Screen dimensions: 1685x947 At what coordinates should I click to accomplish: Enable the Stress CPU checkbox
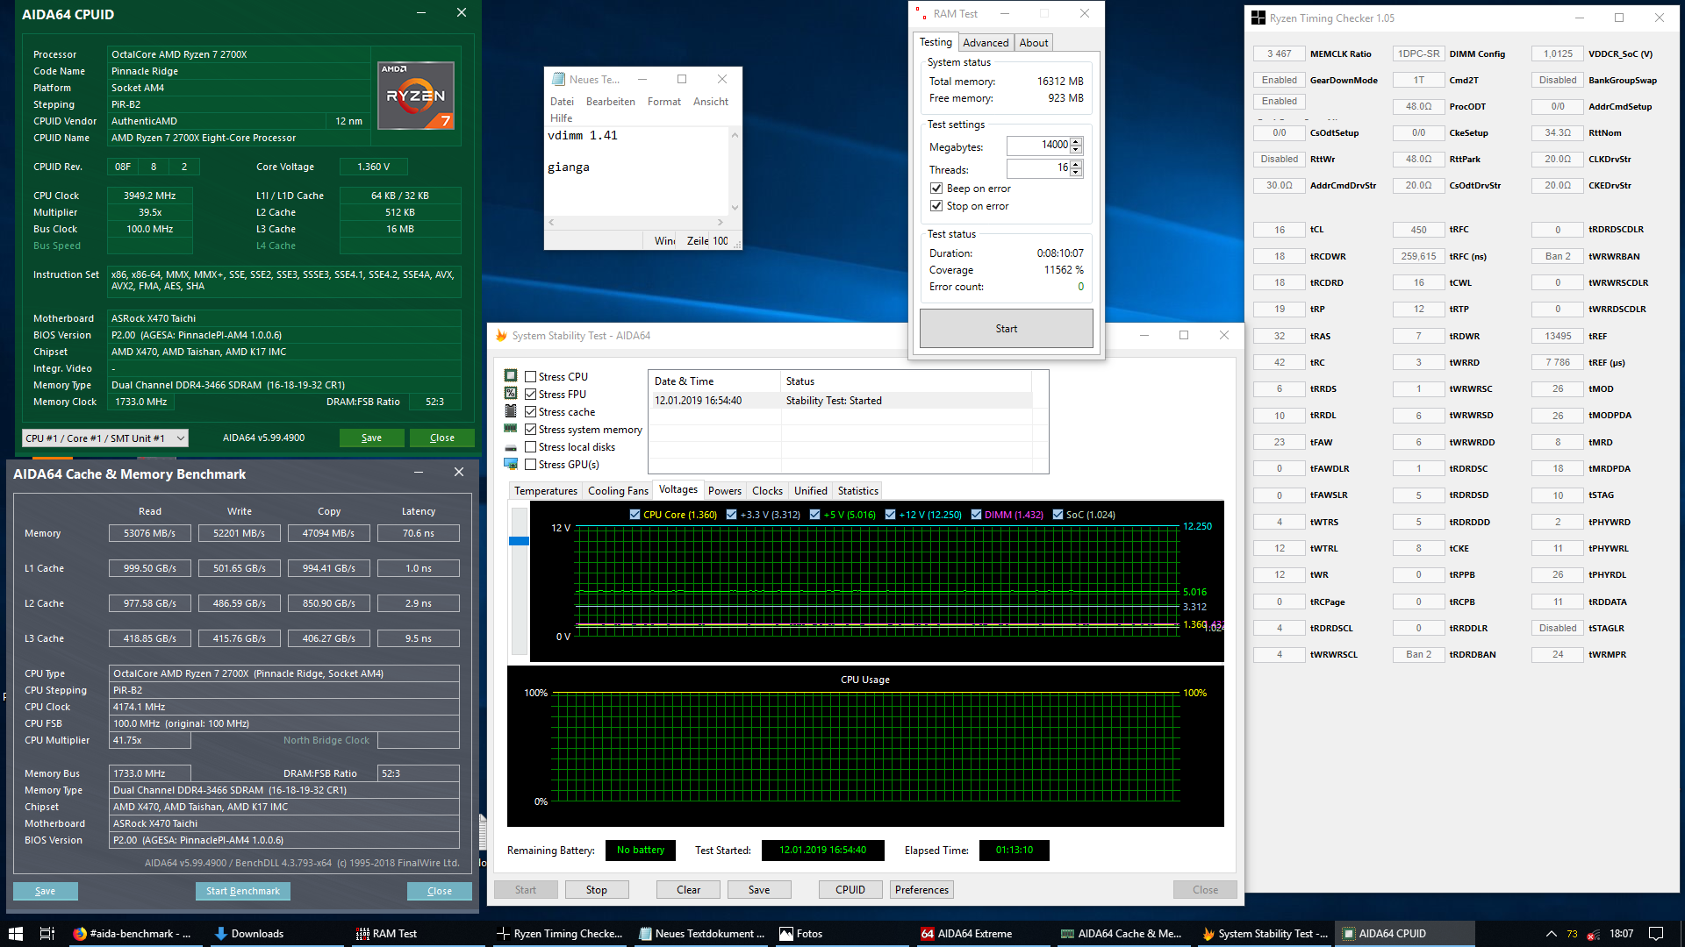click(531, 377)
